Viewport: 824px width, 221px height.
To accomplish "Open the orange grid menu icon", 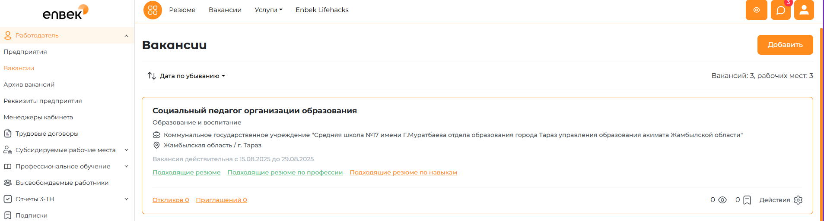I will 153,10.
